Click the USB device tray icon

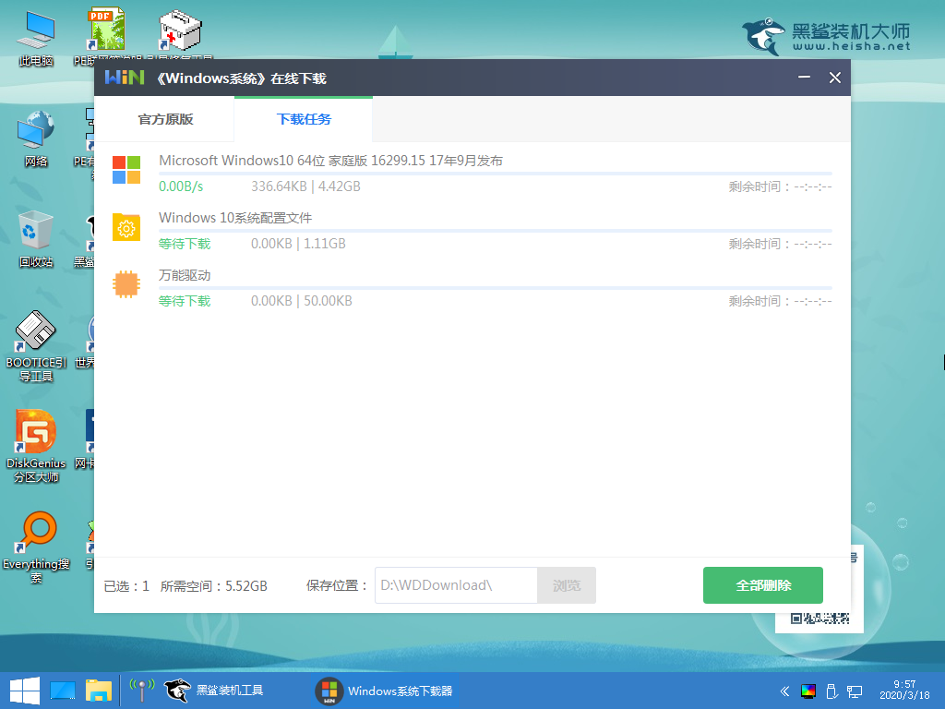(x=831, y=691)
